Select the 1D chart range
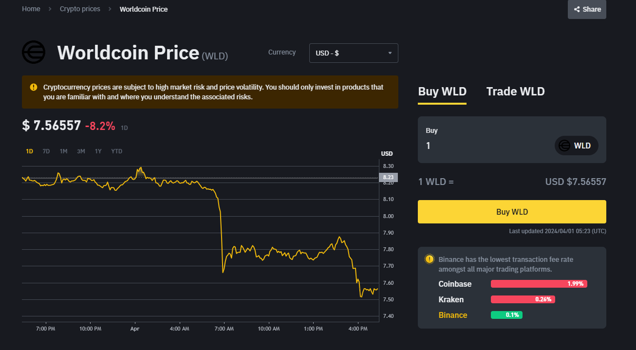The image size is (636, 350). [x=29, y=151]
